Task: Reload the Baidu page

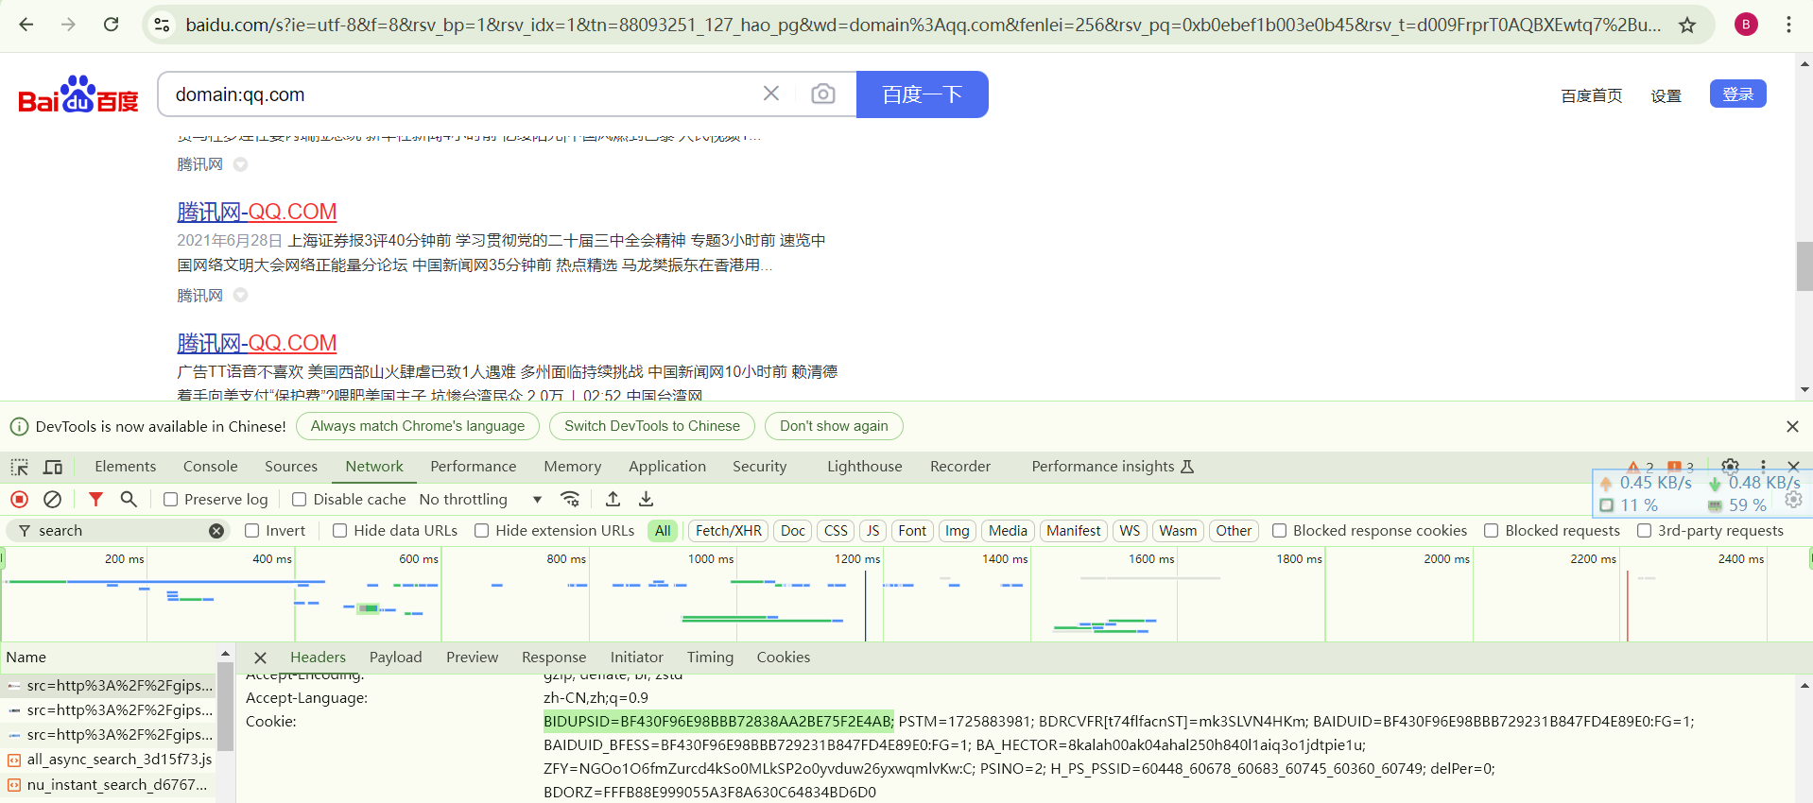Action: point(111,25)
